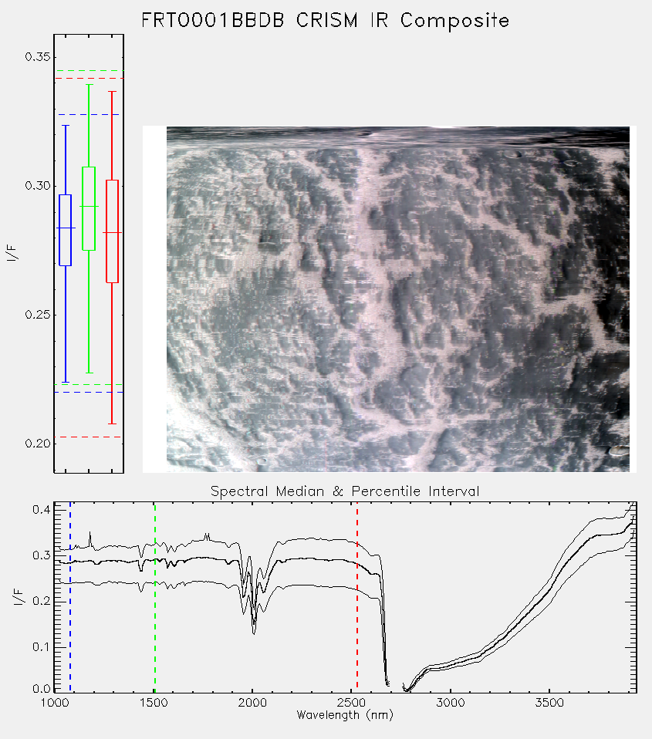Click the Wavelength (nm) axis label
Screen dimensions: 652x739
345,715
